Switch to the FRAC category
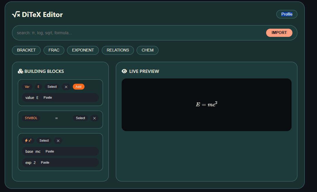Viewport: 317px width, 192px height. 54,50
